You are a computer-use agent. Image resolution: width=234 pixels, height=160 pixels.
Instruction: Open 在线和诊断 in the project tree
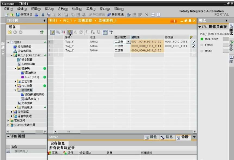click(26, 64)
